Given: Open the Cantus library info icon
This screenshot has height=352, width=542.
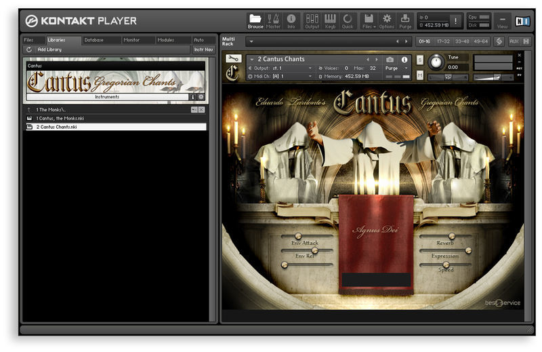Looking at the screenshot, I should (193, 97).
